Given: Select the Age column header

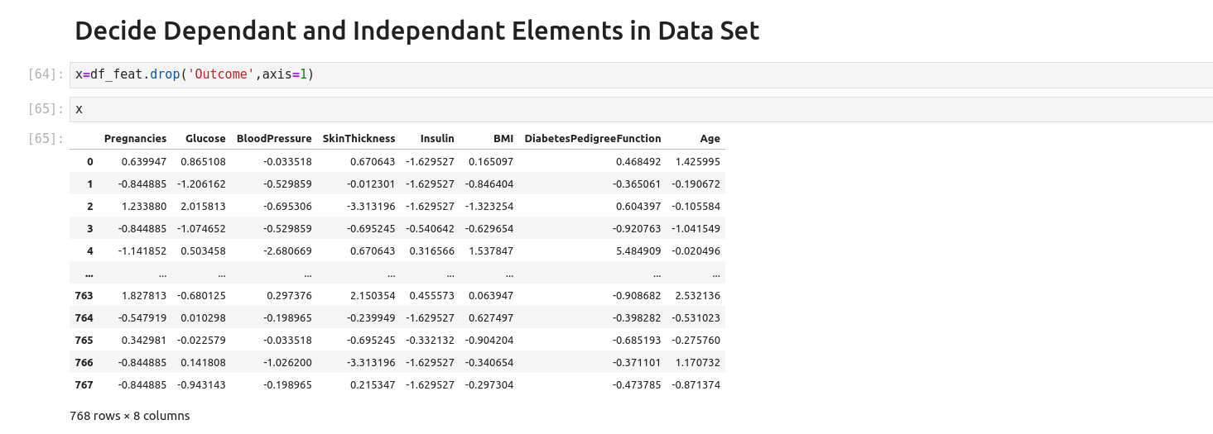Looking at the screenshot, I should pyautogui.click(x=710, y=139).
